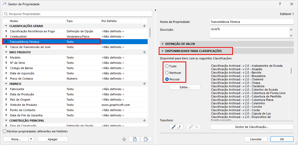Screen dimensions: 298x145
Task: Click the import properties icon button
Action: click(134, 139)
